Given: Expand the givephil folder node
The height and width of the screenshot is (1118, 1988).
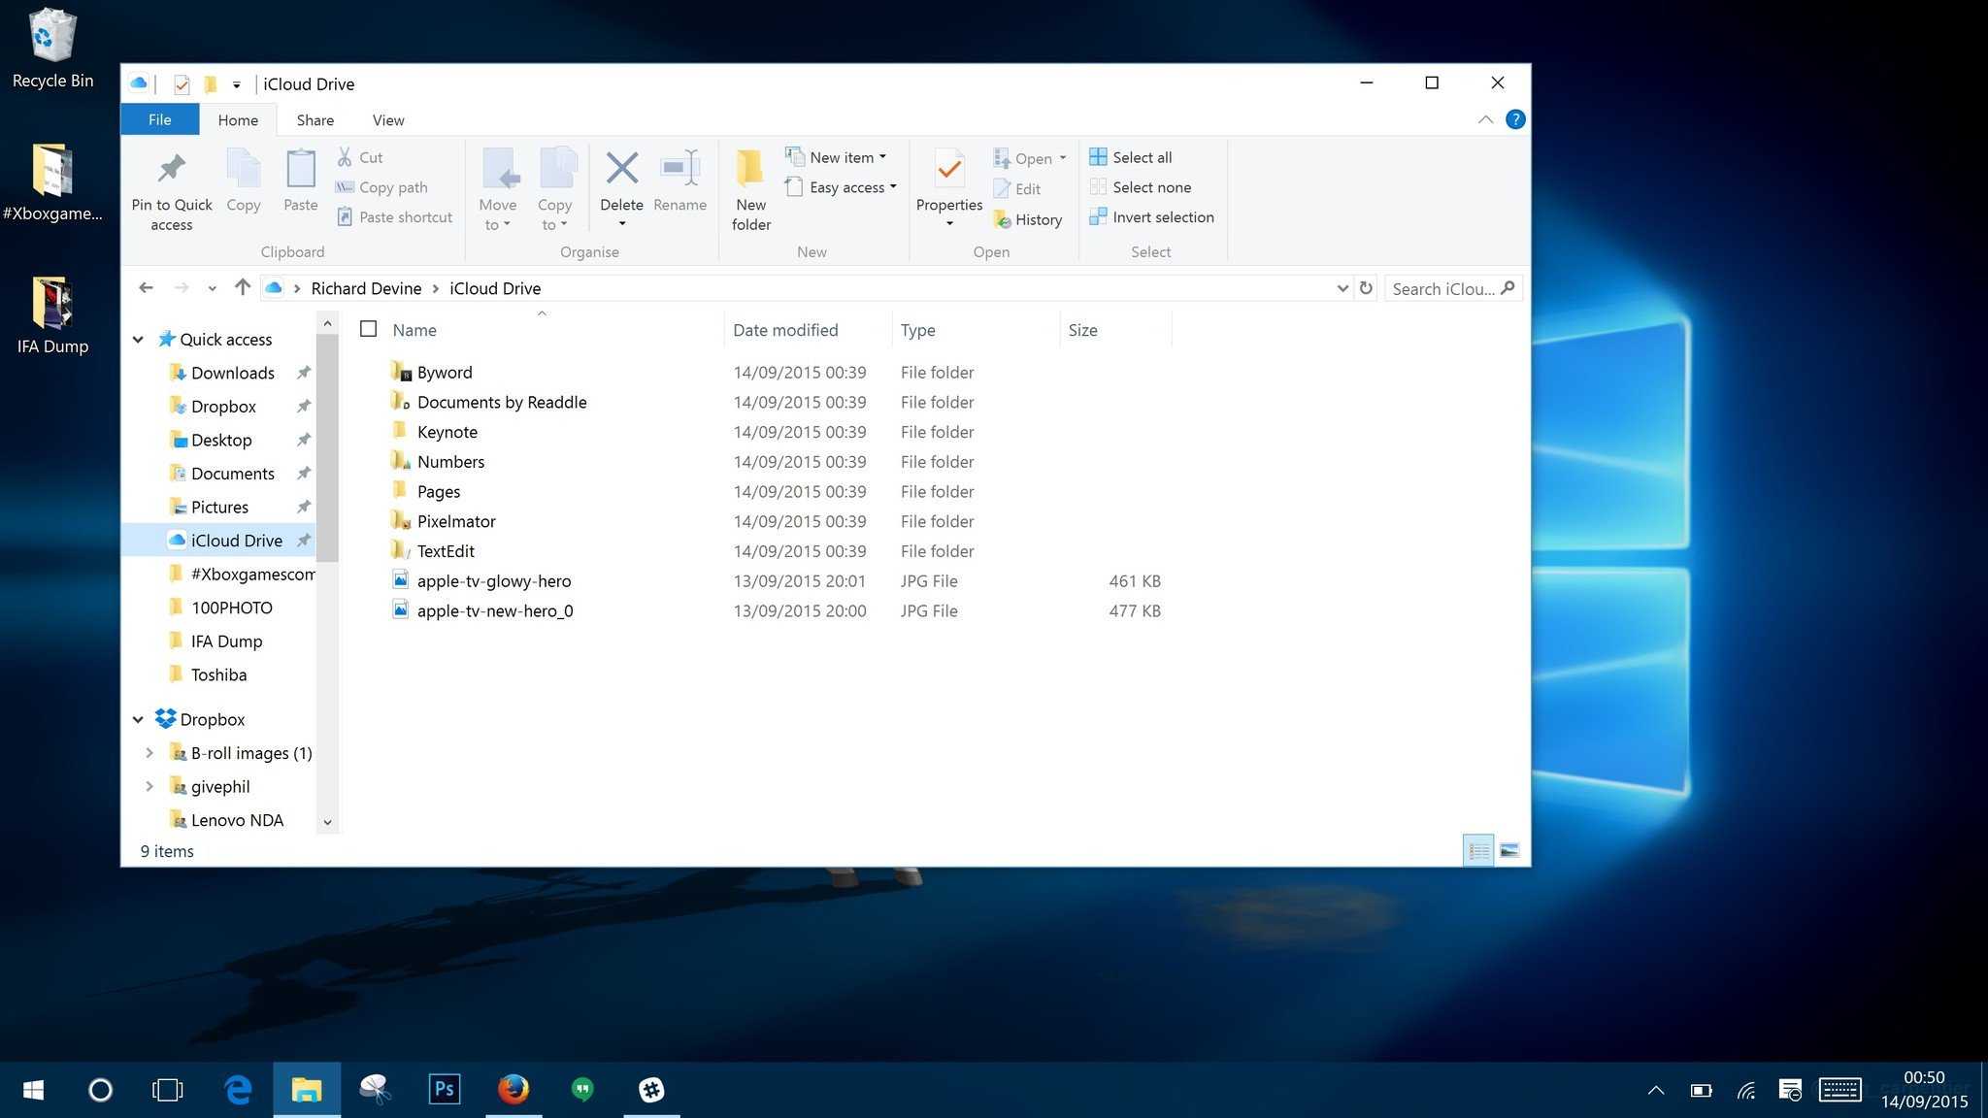Looking at the screenshot, I should (149, 786).
